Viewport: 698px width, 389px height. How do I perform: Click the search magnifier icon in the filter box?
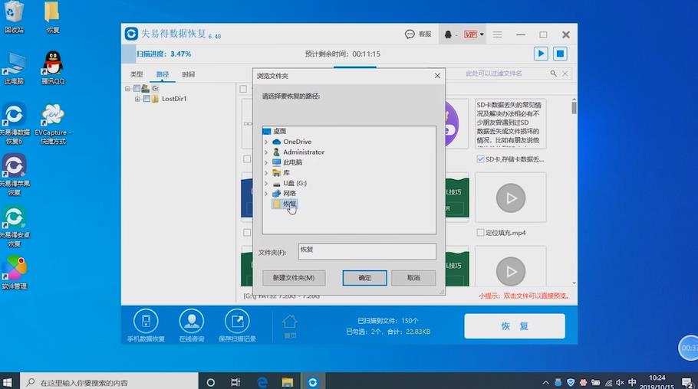553,74
